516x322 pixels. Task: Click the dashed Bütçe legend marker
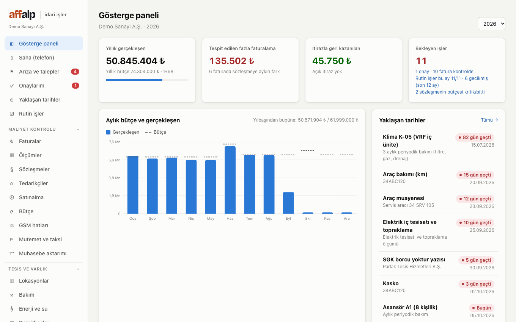click(x=148, y=132)
